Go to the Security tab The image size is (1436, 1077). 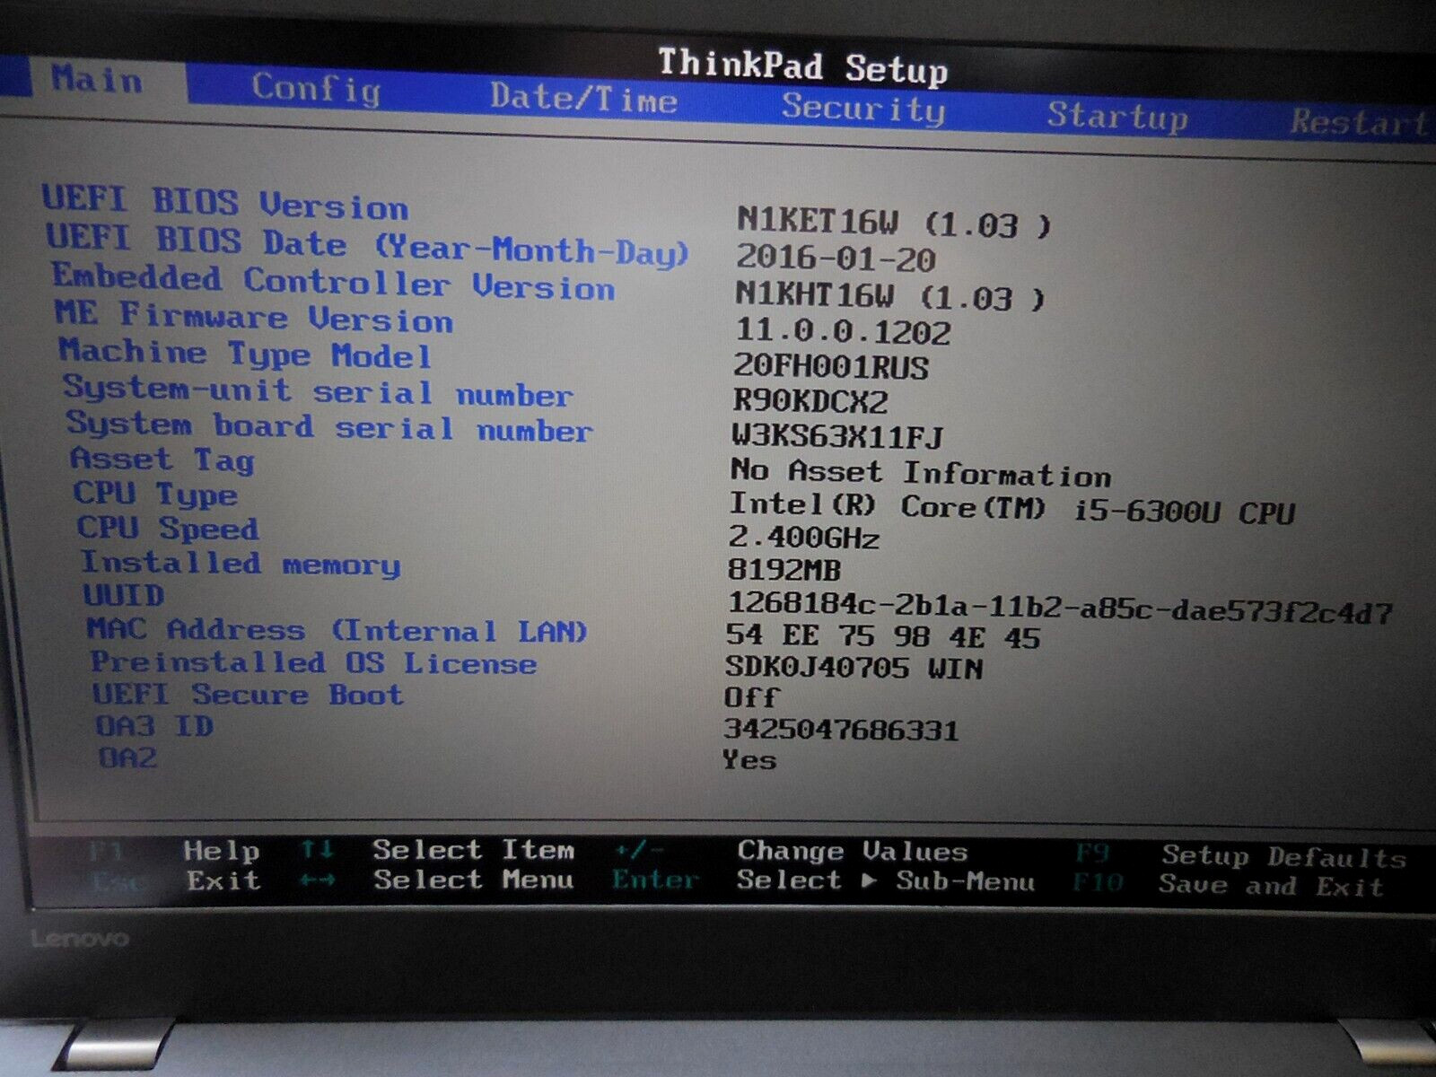point(862,108)
